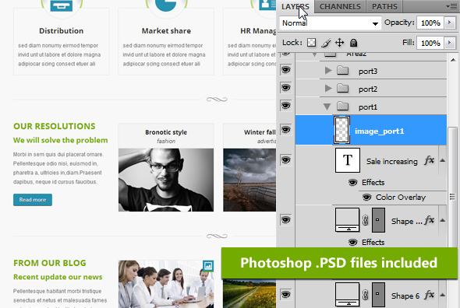This screenshot has width=460, height=308.
Task: Click link icon on Shape ... layer
Action: (366, 220)
